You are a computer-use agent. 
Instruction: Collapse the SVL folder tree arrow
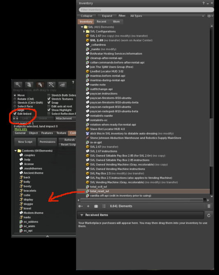pyautogui.click(x=82, y=27)
